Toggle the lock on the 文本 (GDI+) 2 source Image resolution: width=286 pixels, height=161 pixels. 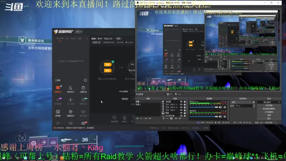click(184, 107)
